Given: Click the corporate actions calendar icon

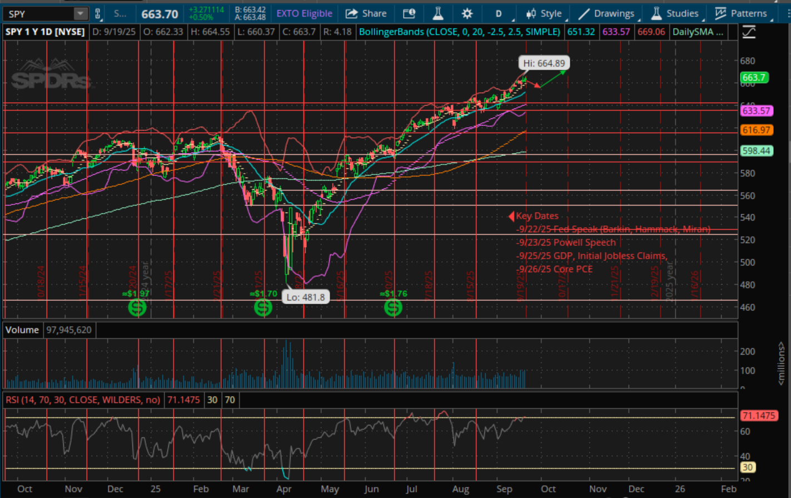Looking at the screenshot, I should [409, 13].
